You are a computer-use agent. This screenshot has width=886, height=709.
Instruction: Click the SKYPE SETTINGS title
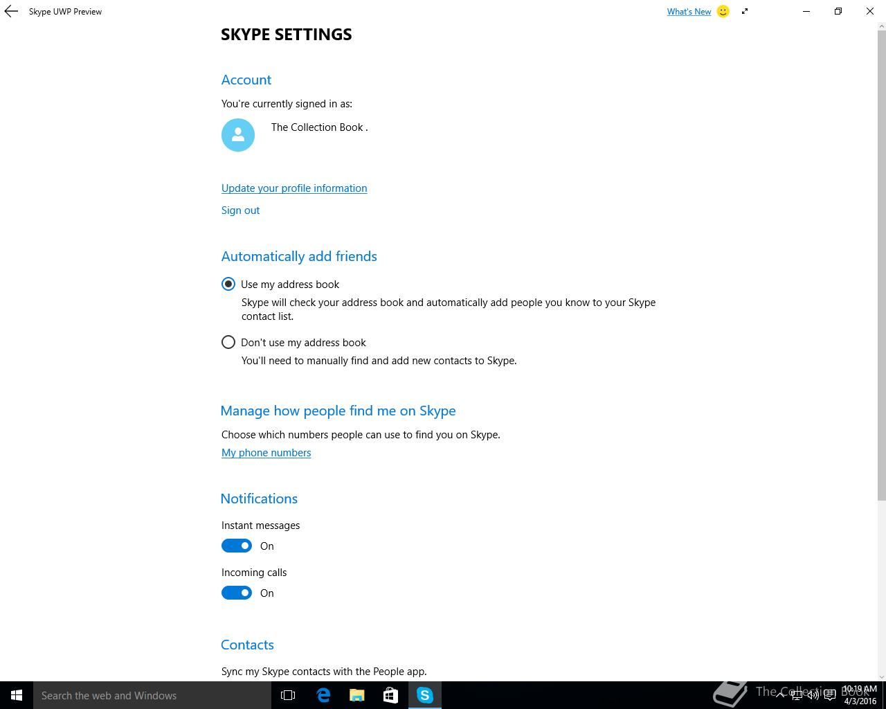pyautogui.click(x=287, y=35)
